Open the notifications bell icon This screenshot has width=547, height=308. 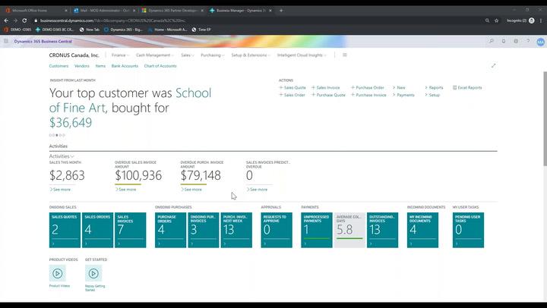pos(504,41)
